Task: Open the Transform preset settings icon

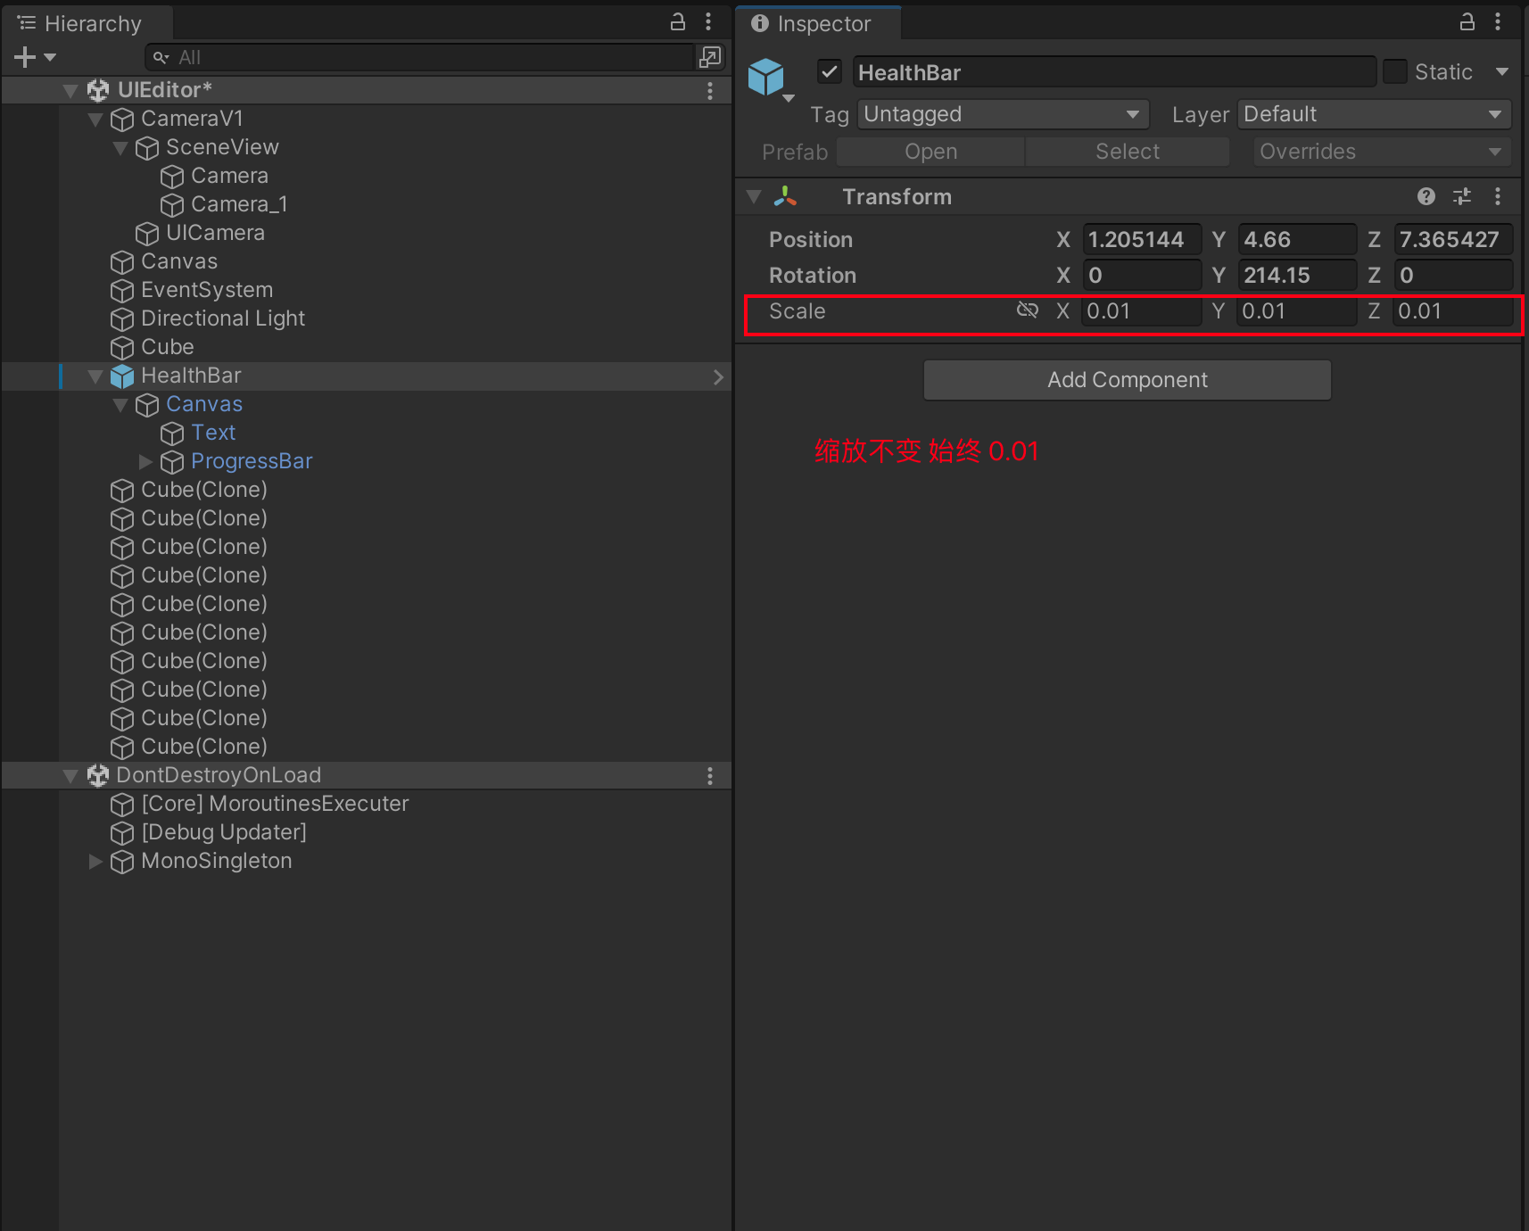Action: click(x=1462, y=196)
